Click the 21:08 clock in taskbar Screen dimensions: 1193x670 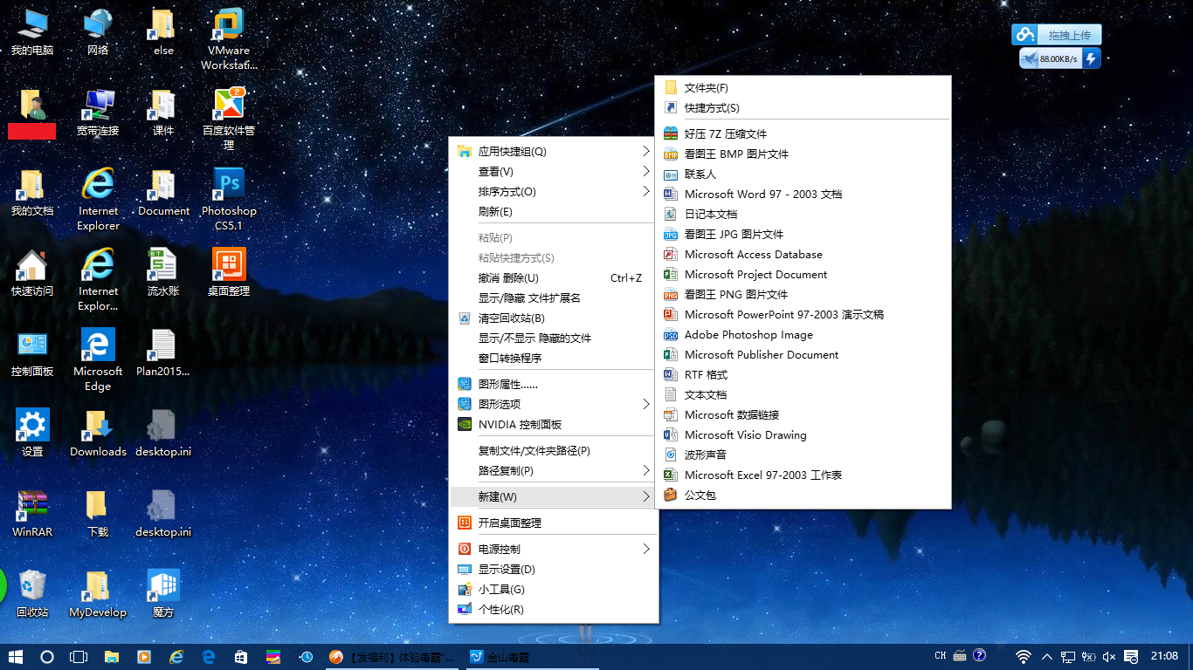pyautogui.click(x=1164, y=656)
